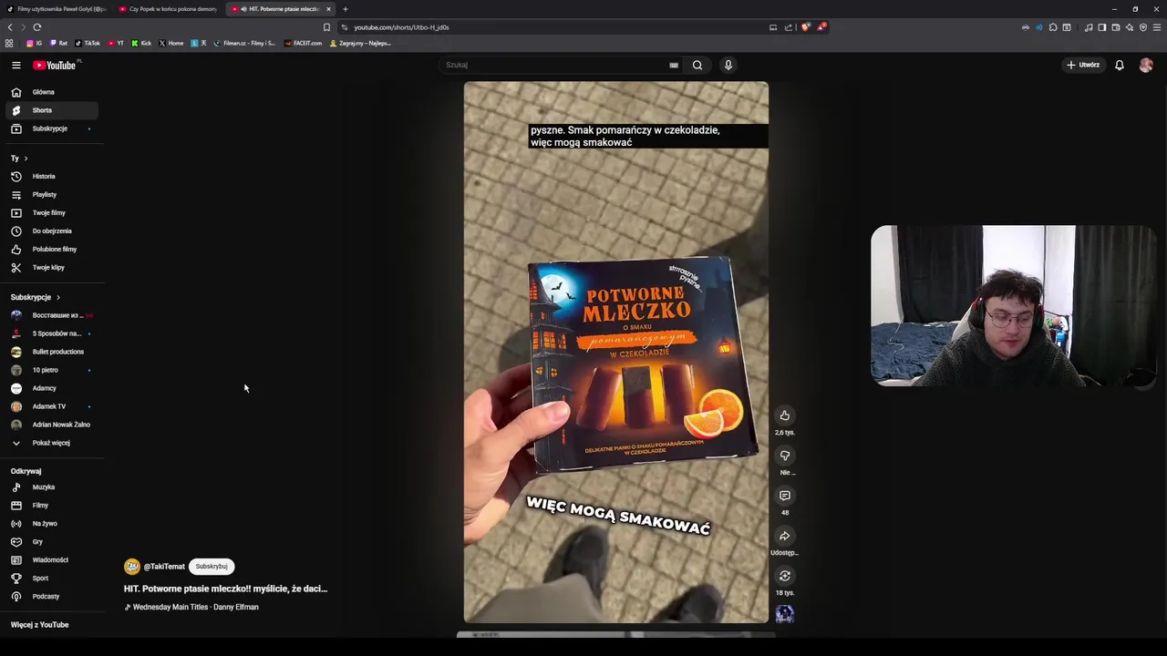Open the apps grid in bookmarks bar
Viewport: 1167px width, 656px height.
pyautogui.click(x=9, y=43)
